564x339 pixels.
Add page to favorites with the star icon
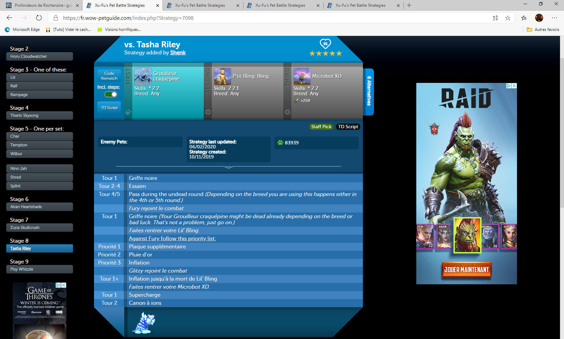coord(508,18)
